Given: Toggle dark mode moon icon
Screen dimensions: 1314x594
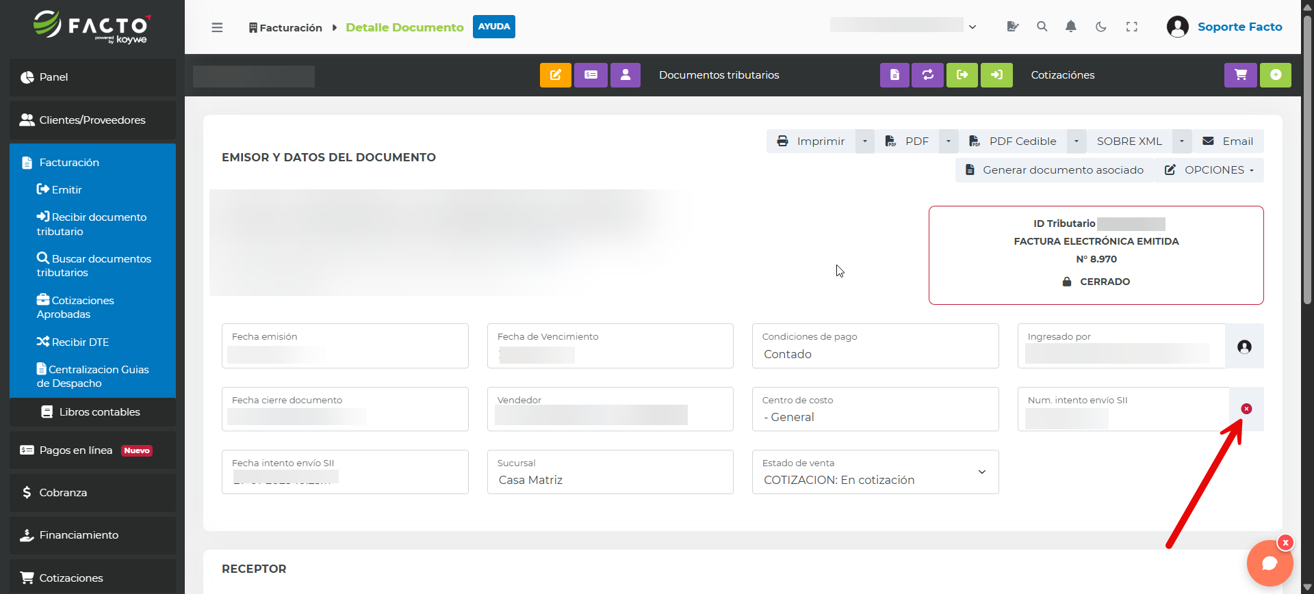Looking at the screenshot, I should coord(1100,27).
